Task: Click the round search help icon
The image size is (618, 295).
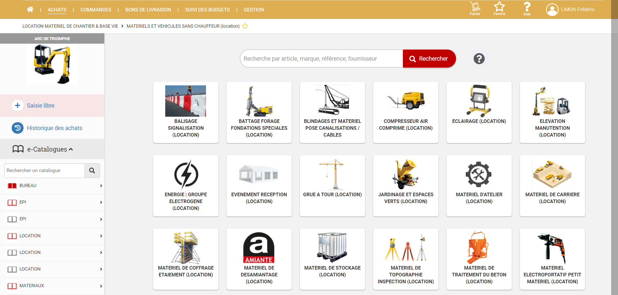Action: pos(479,59)
